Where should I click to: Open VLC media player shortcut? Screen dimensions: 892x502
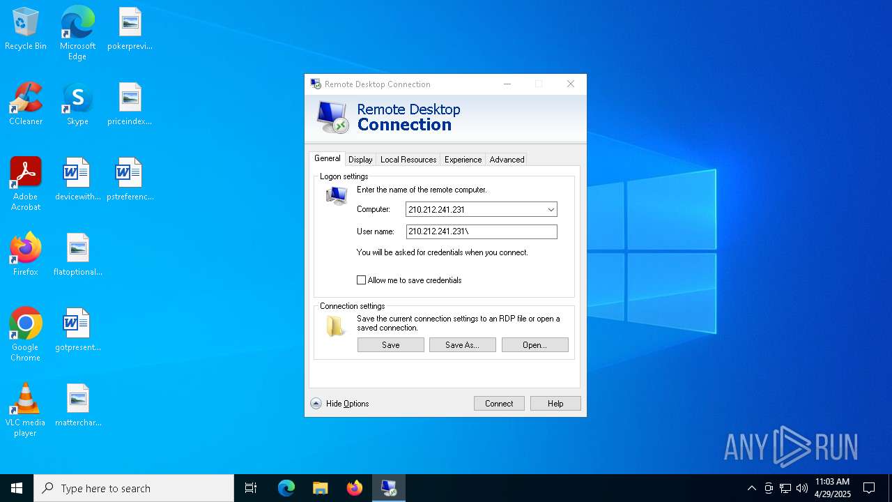pos(26,409)
